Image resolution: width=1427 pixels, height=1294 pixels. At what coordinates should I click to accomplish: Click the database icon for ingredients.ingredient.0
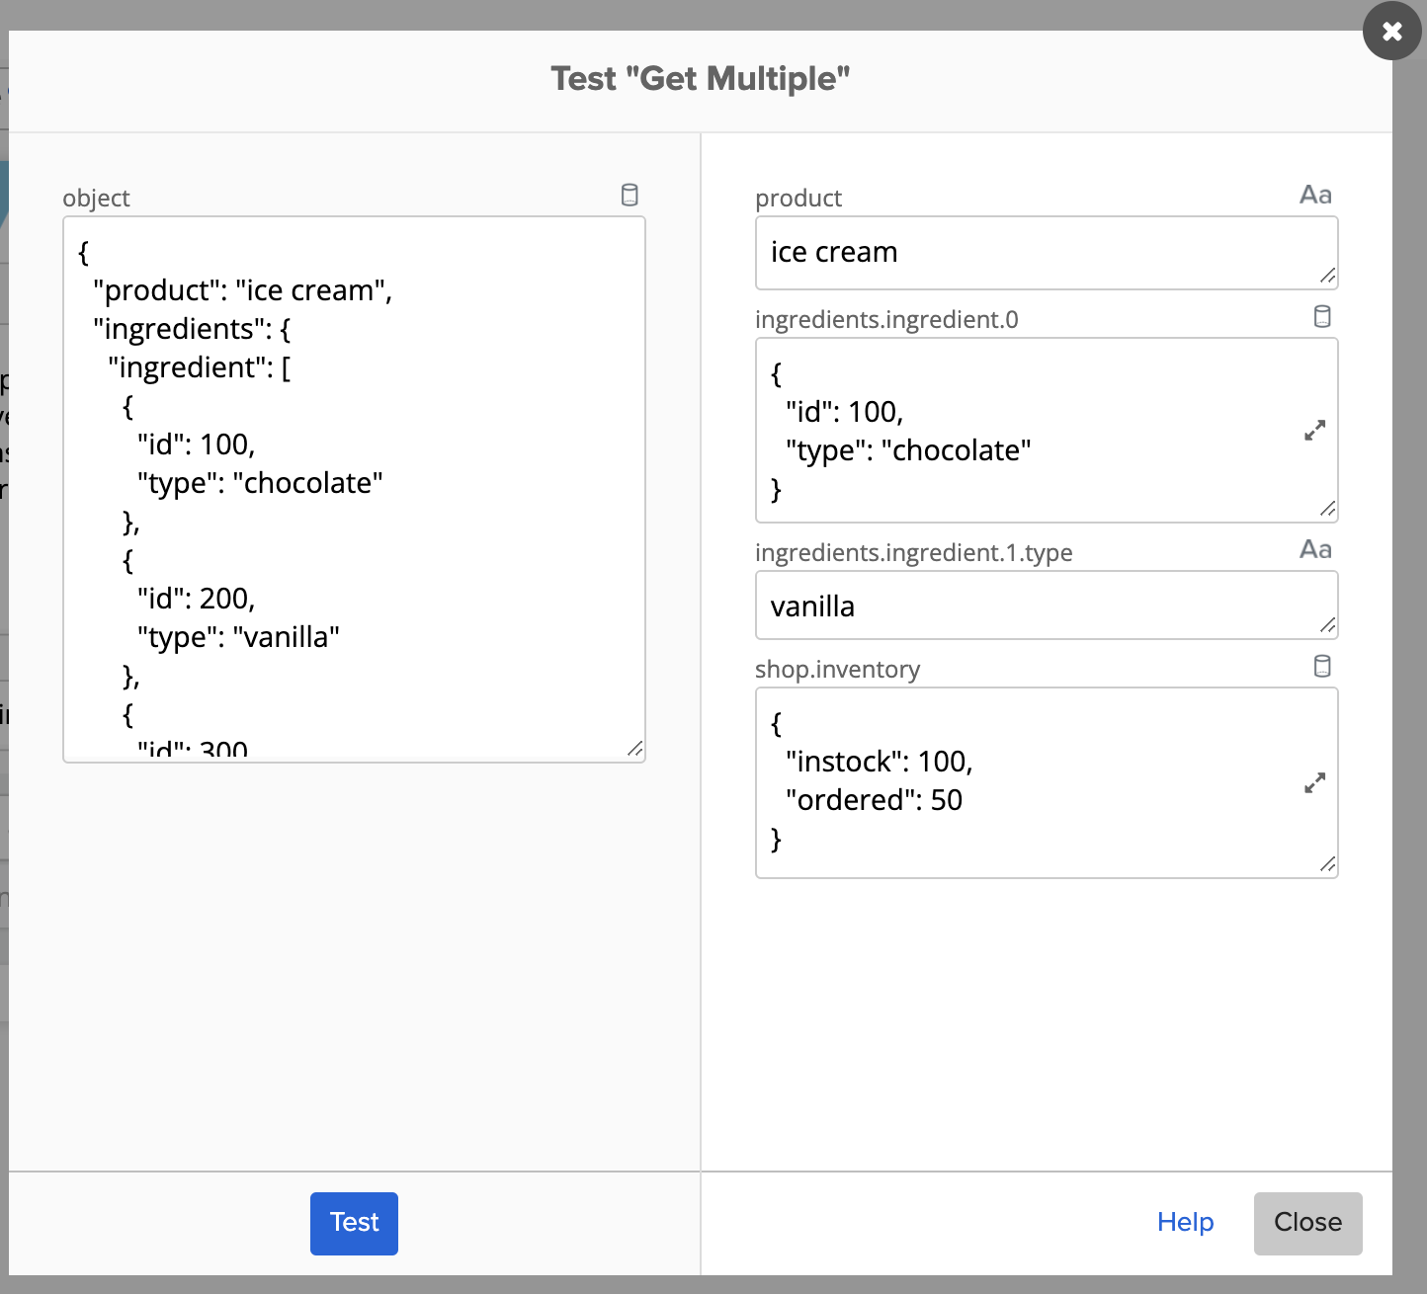(x=1323, y=316)
